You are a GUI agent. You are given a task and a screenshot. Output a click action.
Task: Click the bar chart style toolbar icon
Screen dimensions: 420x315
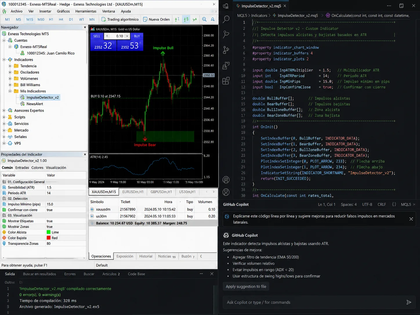pos(177,19)
